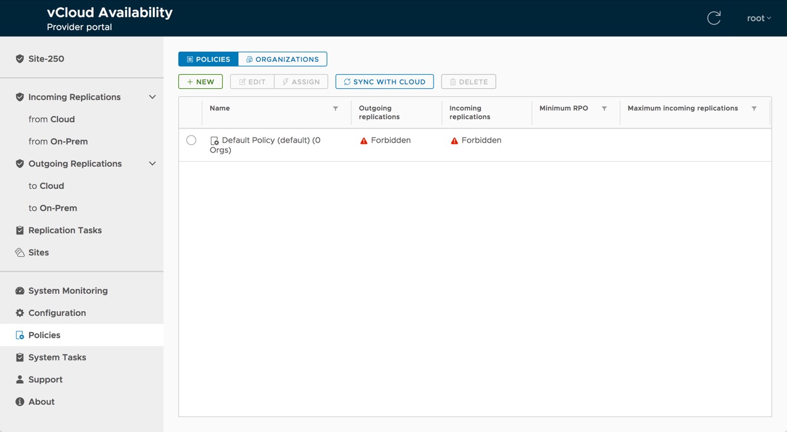Click the System Tasks clipboard icon
This screenshot has height=432, width=787.
click(20, 357)
